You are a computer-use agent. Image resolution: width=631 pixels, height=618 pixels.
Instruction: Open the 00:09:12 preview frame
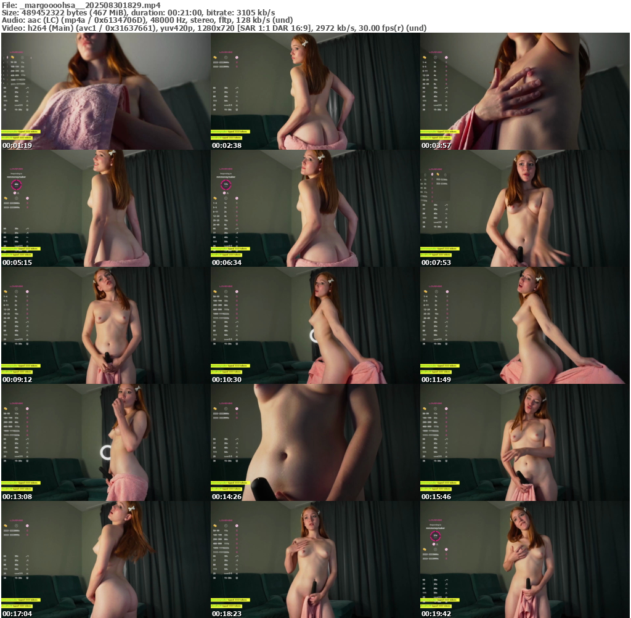click(105, 325)
